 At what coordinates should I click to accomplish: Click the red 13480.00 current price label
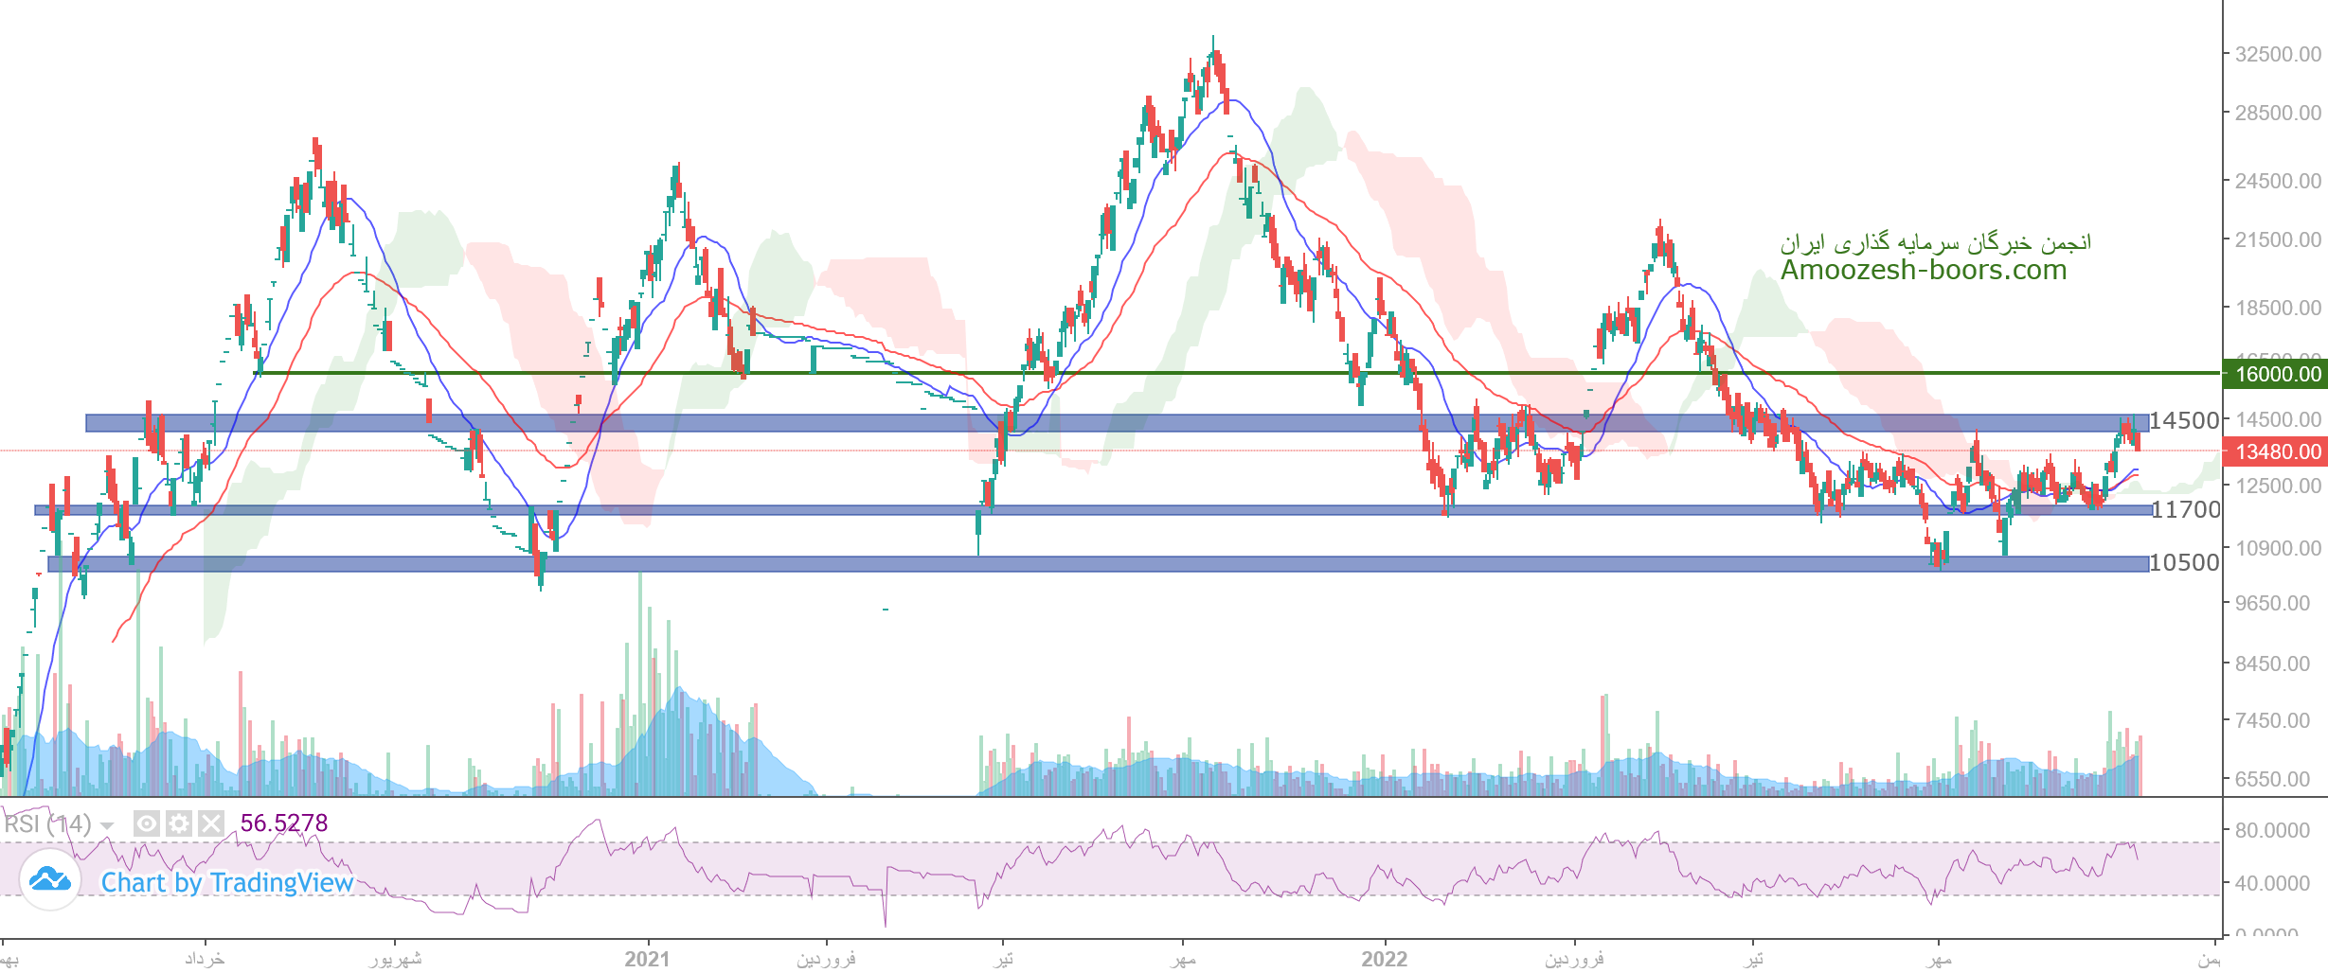point(2277,451)
